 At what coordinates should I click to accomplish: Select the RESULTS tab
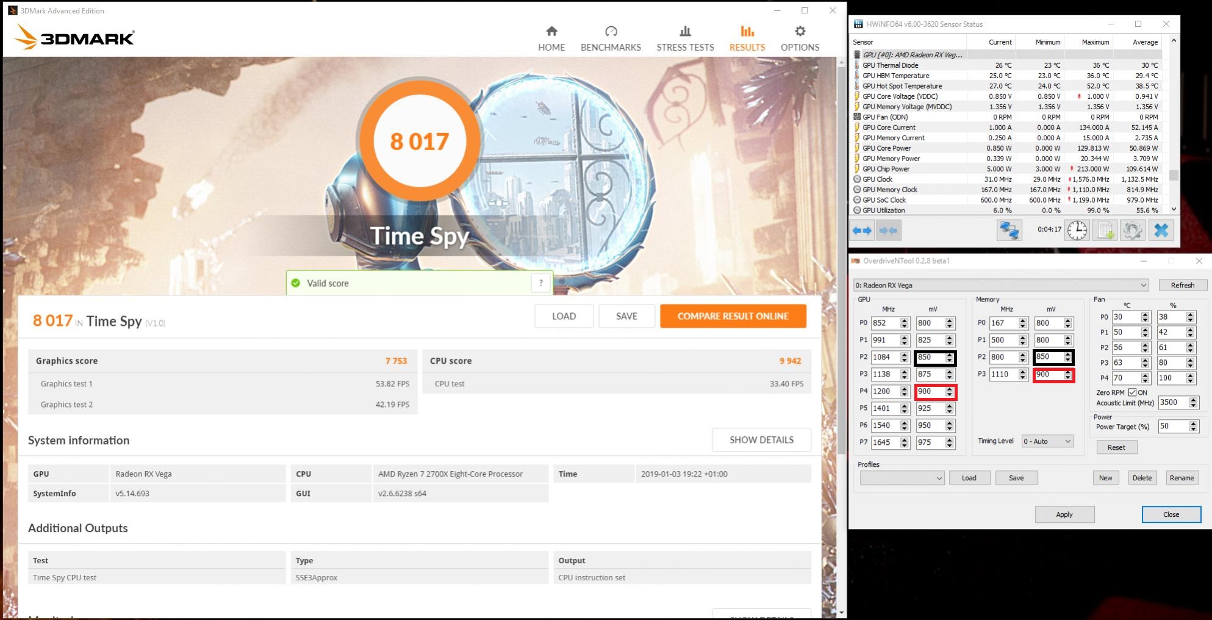[747, 38]
